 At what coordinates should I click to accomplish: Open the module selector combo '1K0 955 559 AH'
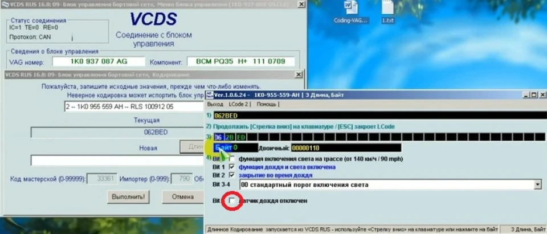click(134, 106)
